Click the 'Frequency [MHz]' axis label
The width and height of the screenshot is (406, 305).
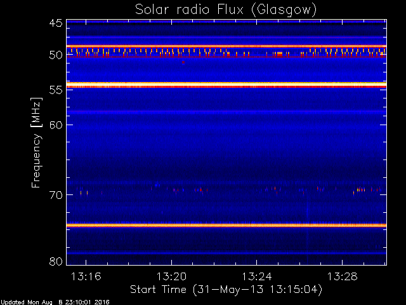click(x=36, y=142)
